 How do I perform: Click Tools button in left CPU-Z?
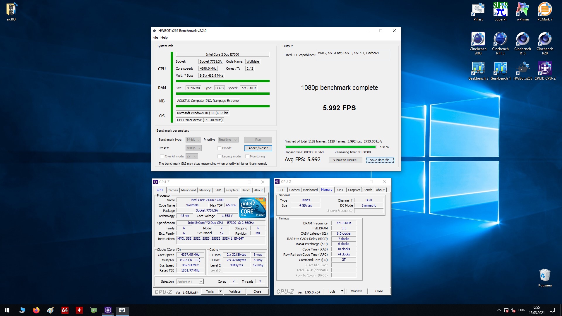210,292
